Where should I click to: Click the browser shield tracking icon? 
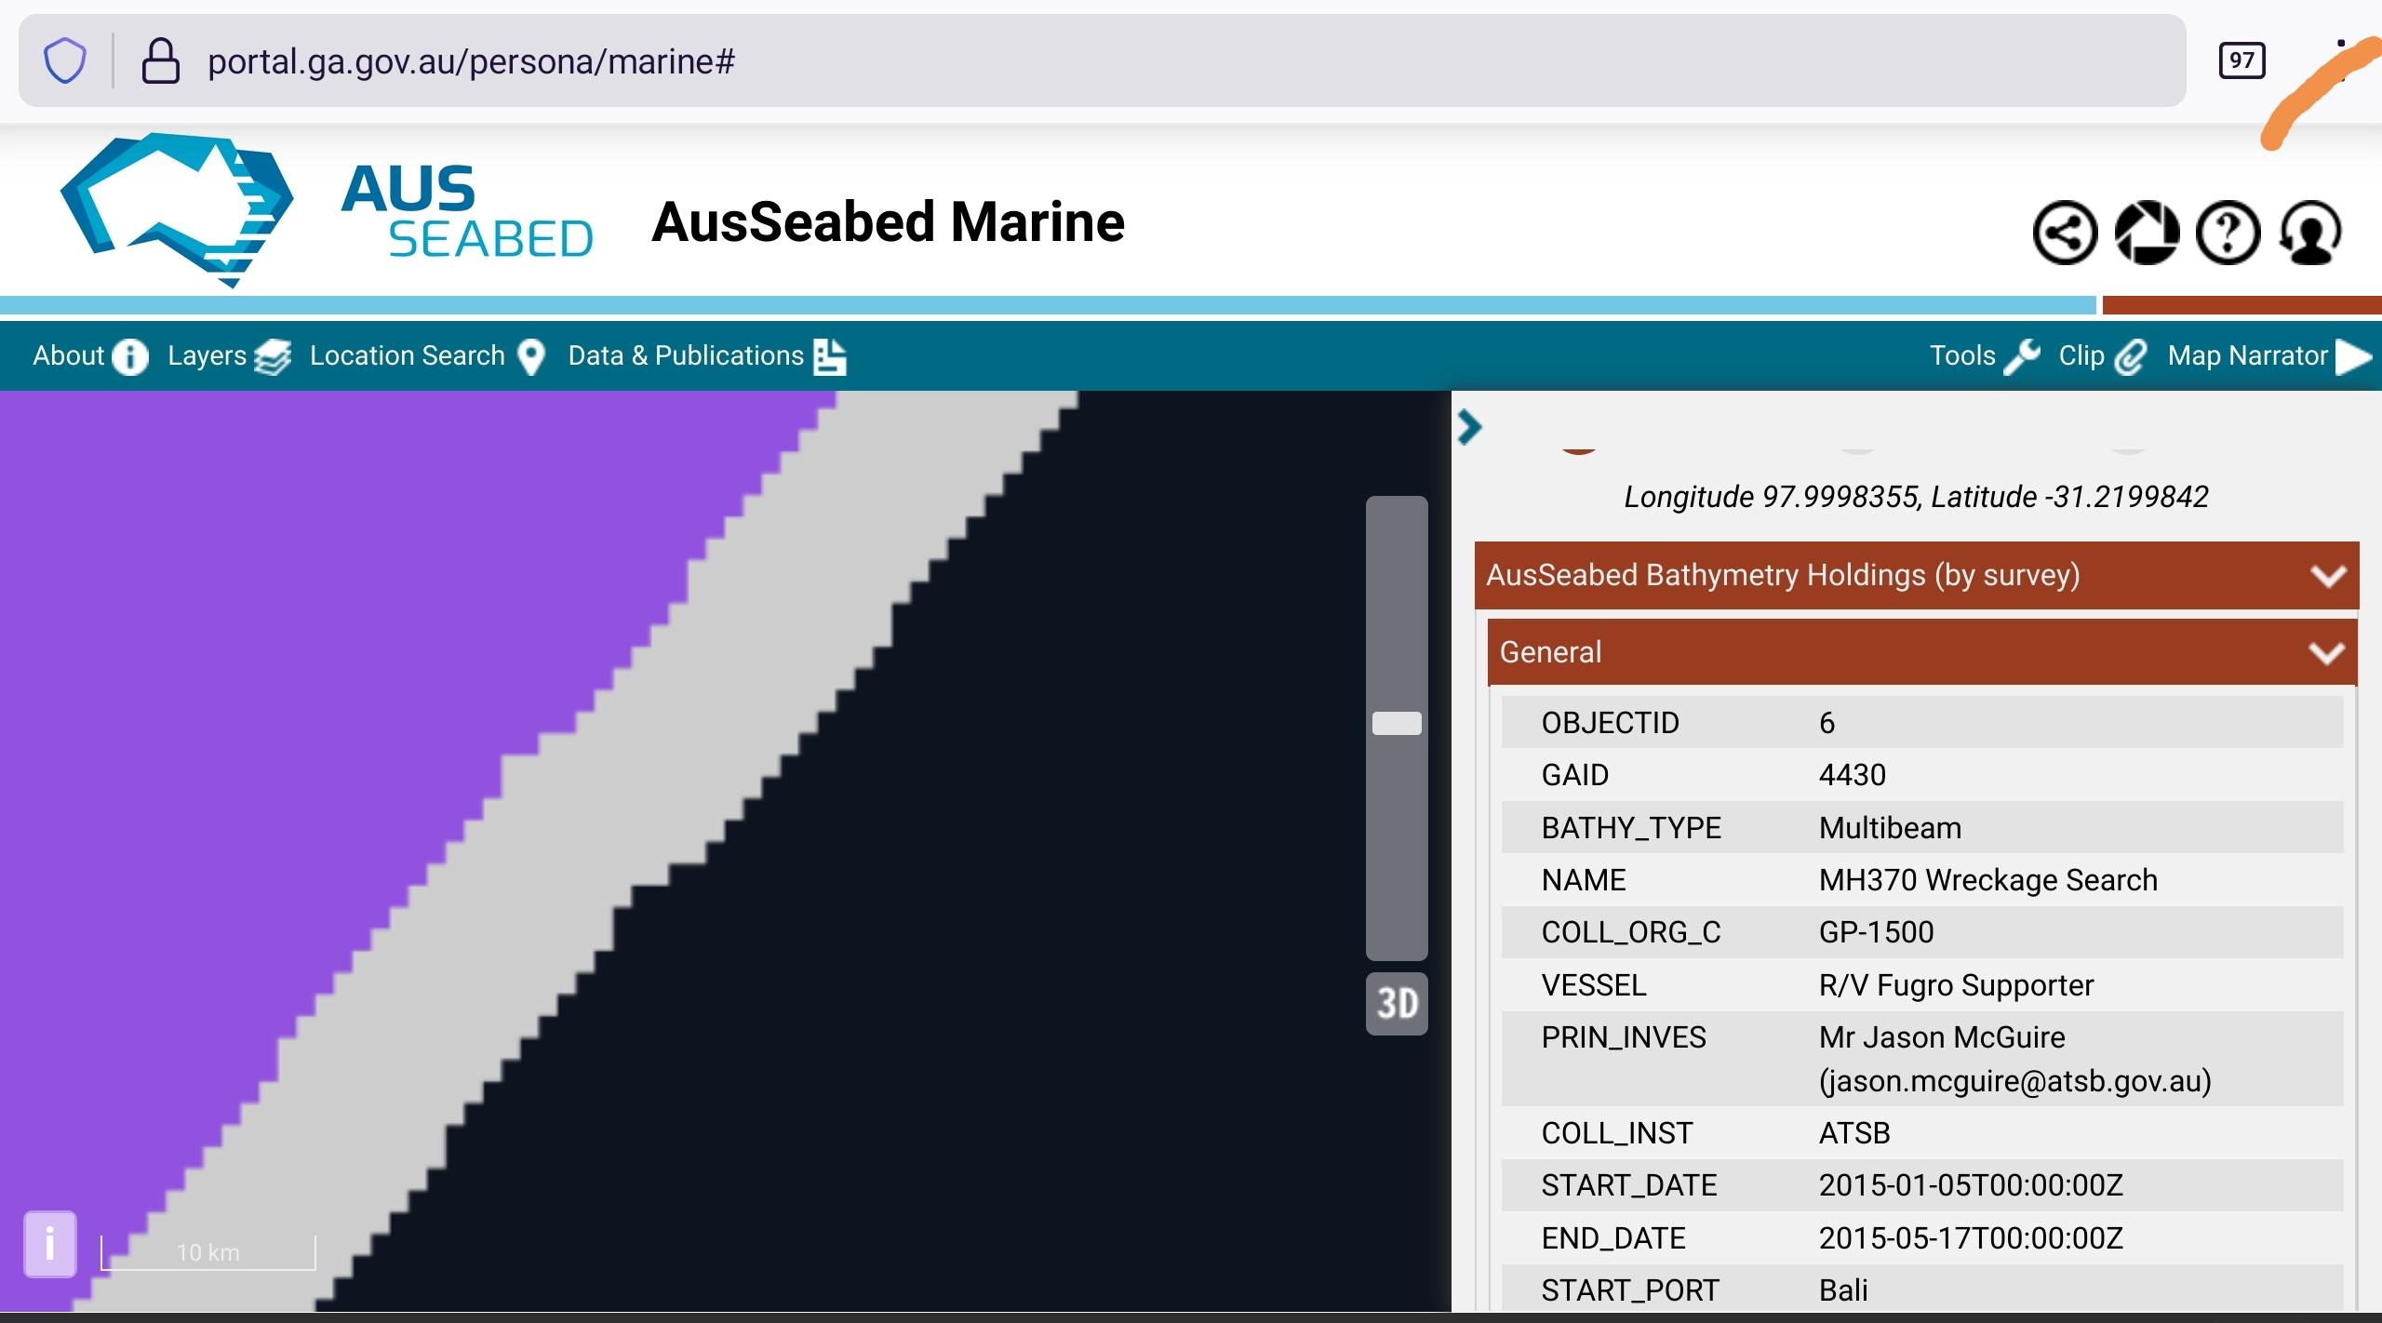65,61
